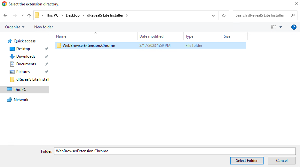The image size is (300, 167).
Task: Open help with the question mark icon
Action: click(294, 27)
